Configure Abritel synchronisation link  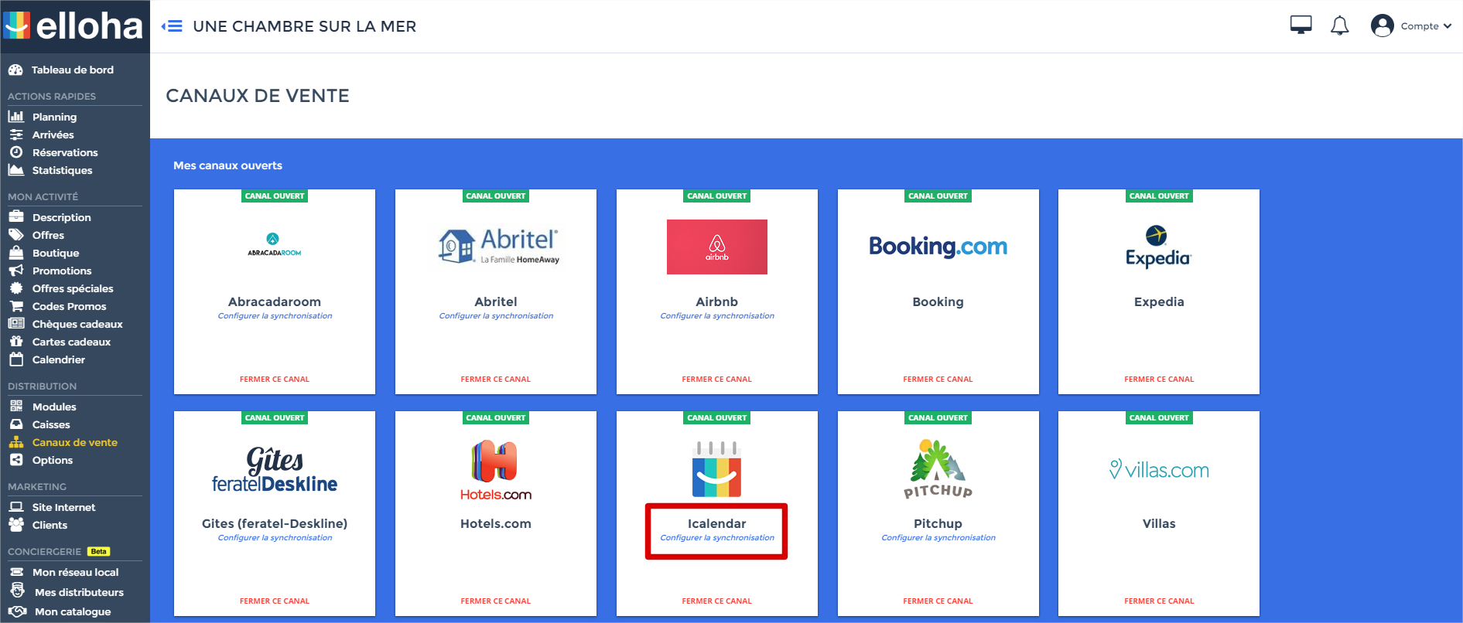496,316
